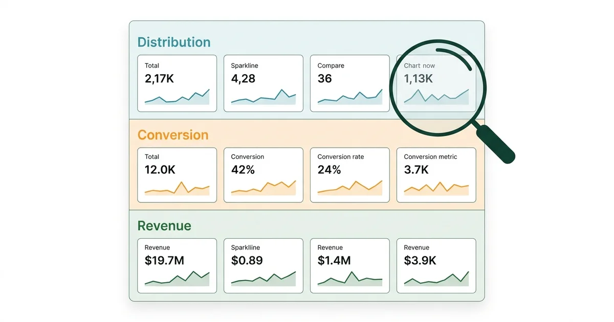Collapse the Conversion section header
Screen dimensions: 614x322
[173, 134]
